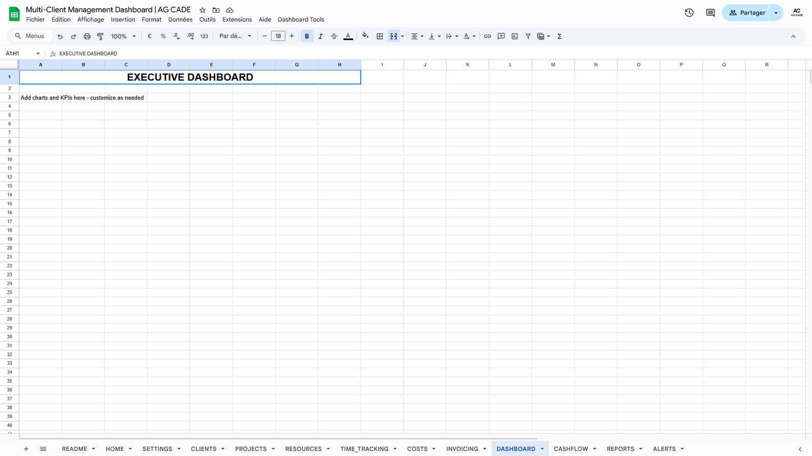
Task: Expand the font family dropdown
Action: [235, 36]
